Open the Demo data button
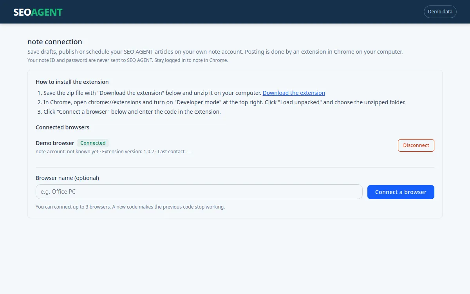This screenshot has height=294, width=470. point(440,12)
